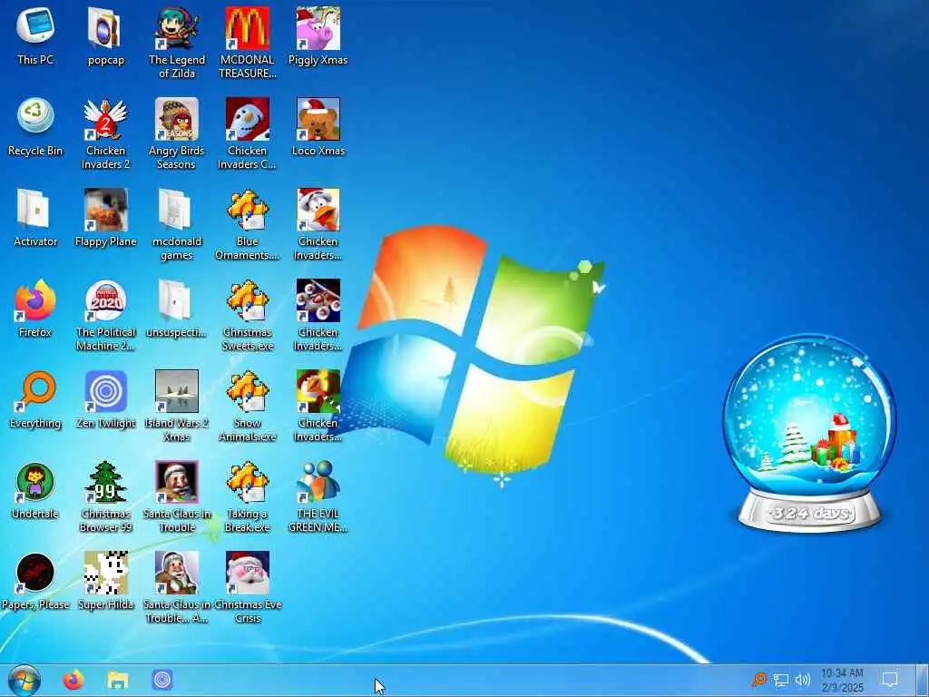Select the Activator folder icon
Viewport: 929px width, 697px height.
pos(35,218)
